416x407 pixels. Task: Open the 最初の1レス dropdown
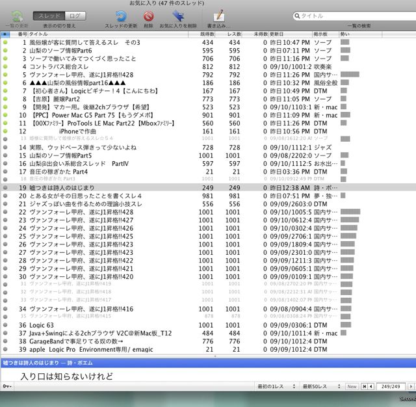tap(277, 386)
